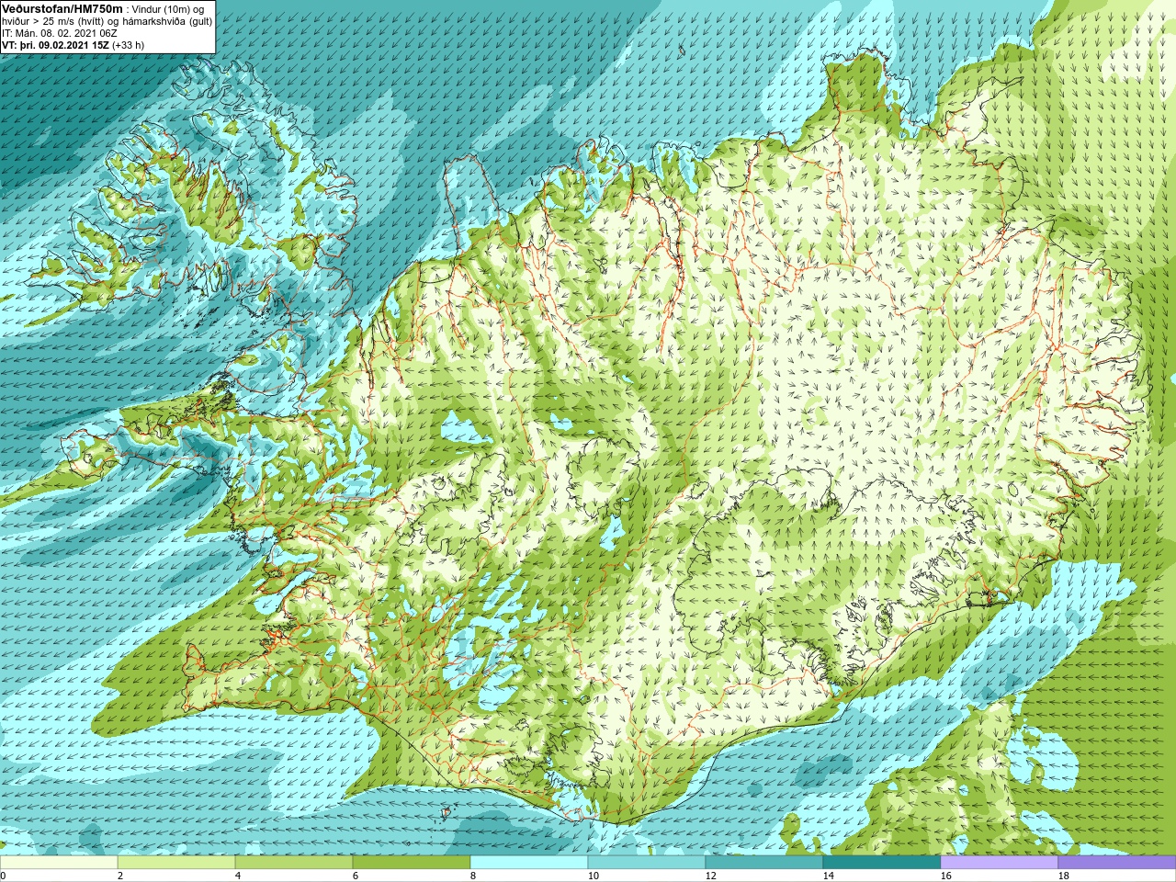This screenshot has width=1176, height=882.
Task: Click the legend scale value 6
Action: point(356,876)
